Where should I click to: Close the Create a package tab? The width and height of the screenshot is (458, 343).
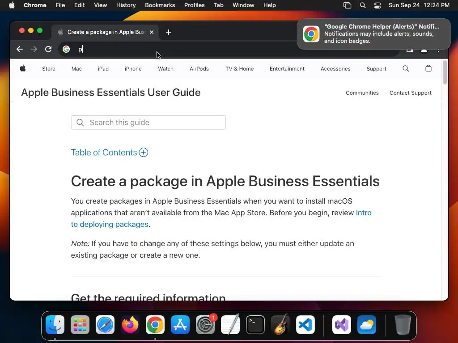152,32
